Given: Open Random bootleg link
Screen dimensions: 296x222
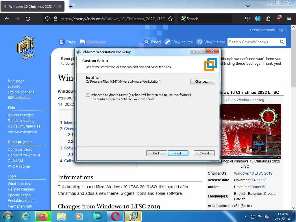Looking at the screenshot, I should pyautogui.click(x=21, y=121).
